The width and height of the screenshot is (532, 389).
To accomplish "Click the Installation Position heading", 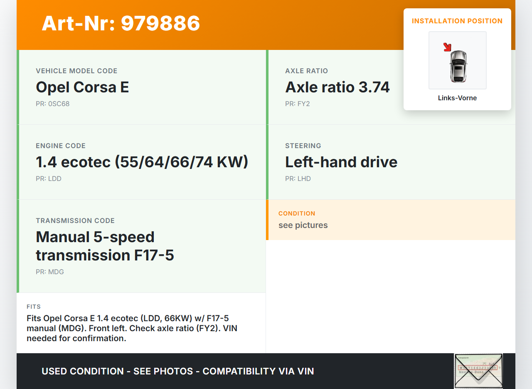I will click(457, 21).
